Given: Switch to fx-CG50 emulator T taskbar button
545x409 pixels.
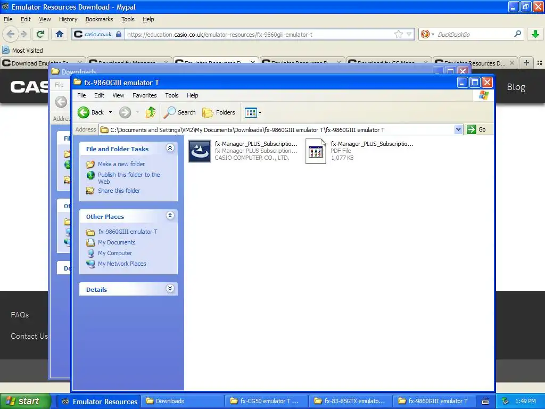Looking at the screenshot, I should click(x=267, y=401).
